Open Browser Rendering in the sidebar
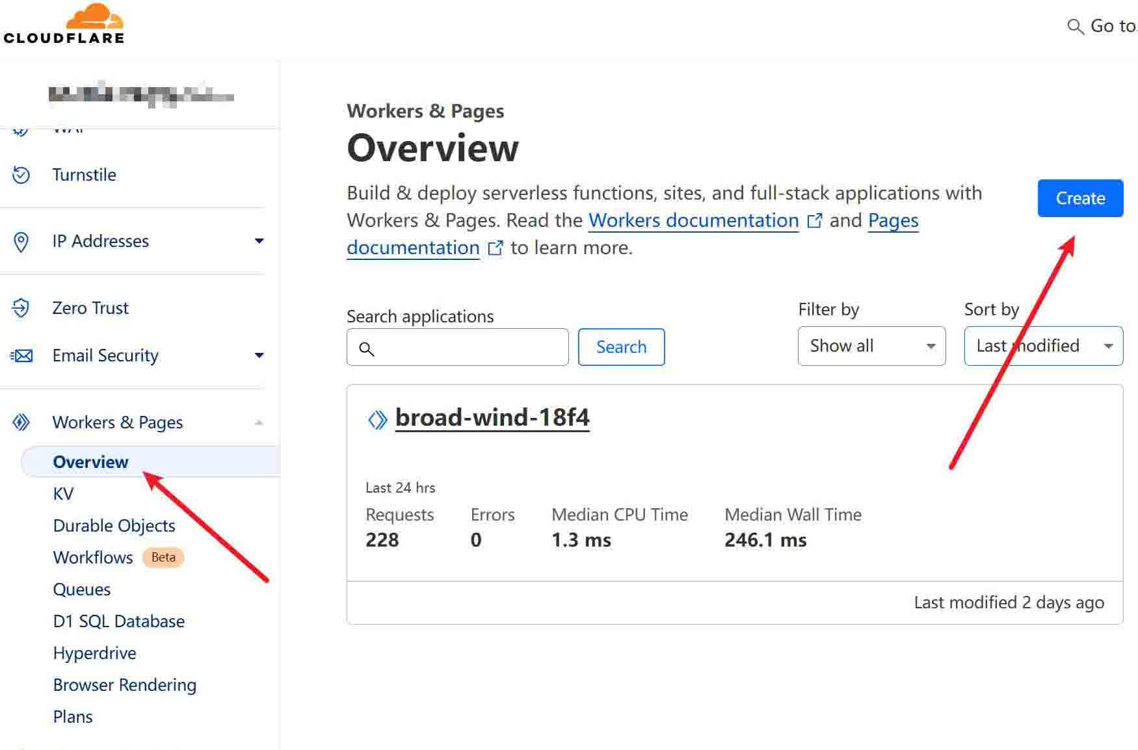 click(x=124, y=685)
